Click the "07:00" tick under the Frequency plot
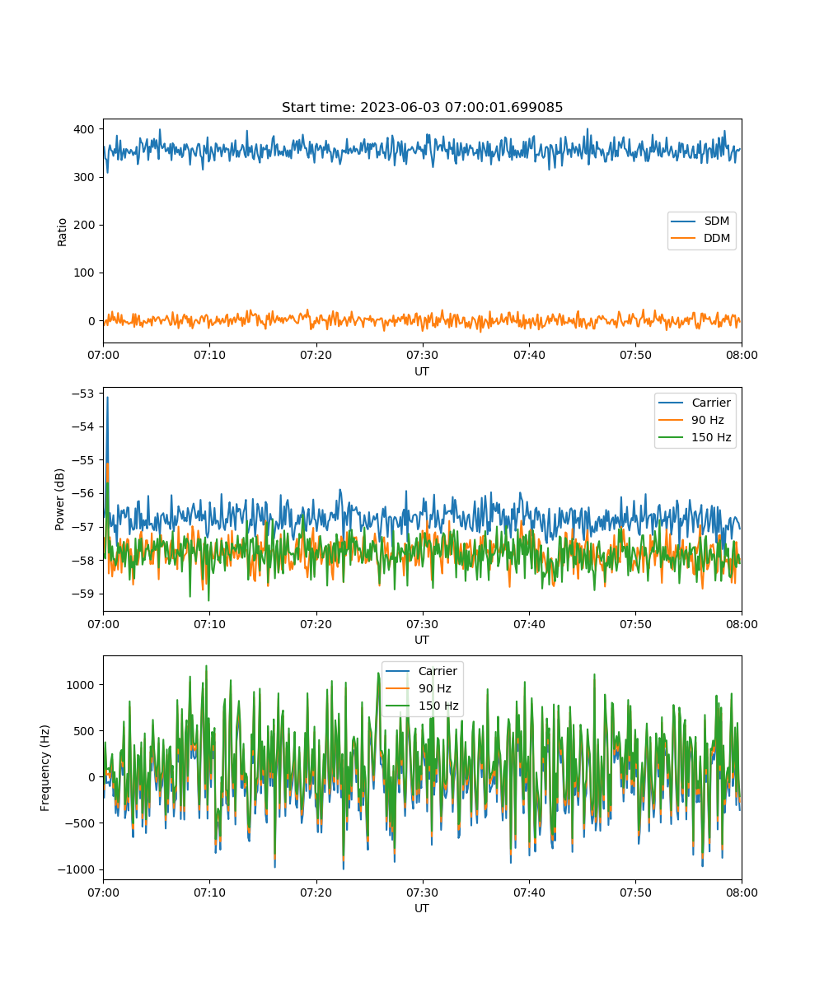 pos(103,892)
